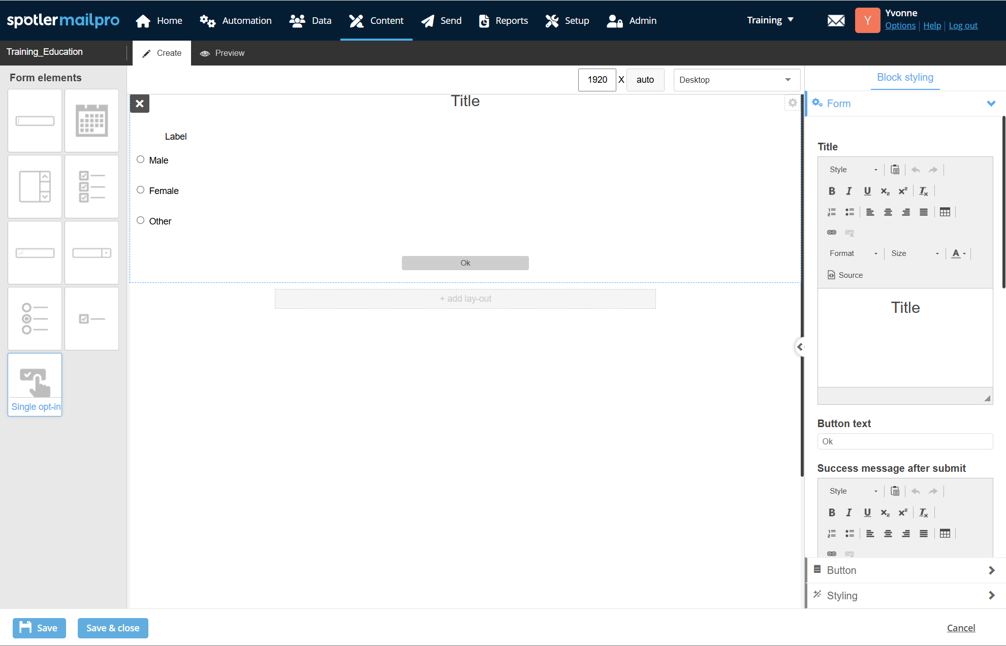This screenshot has height=646, width=1006.
Task: Select the single checkbox form element
Action: pyautogui.click(x=91, y=319)
